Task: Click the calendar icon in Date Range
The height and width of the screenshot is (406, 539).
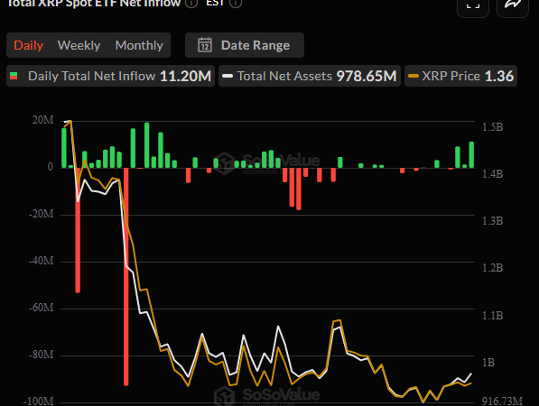Action: tap(205, 45)
